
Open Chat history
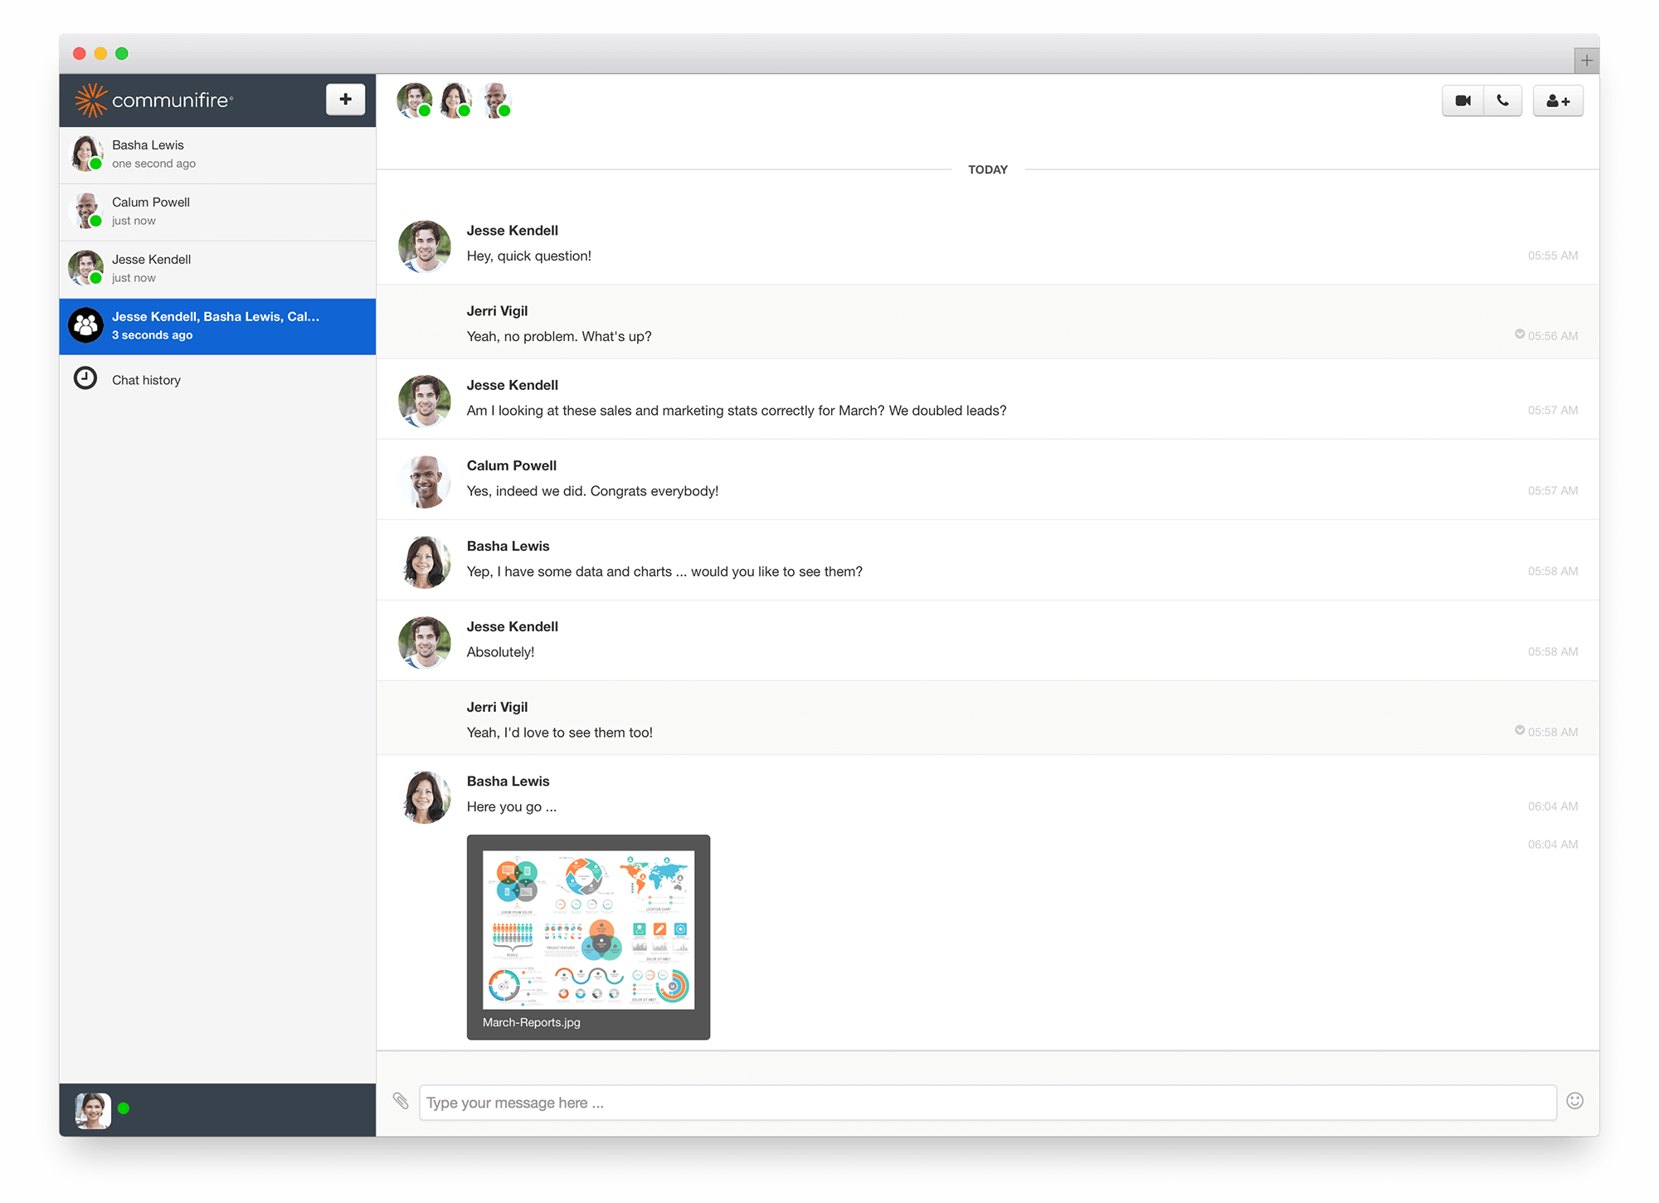point(146,379)
